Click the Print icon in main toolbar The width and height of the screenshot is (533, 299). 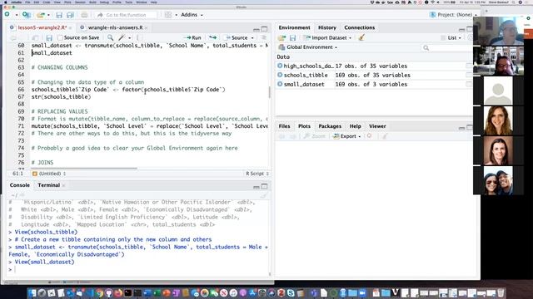[84, 15]
